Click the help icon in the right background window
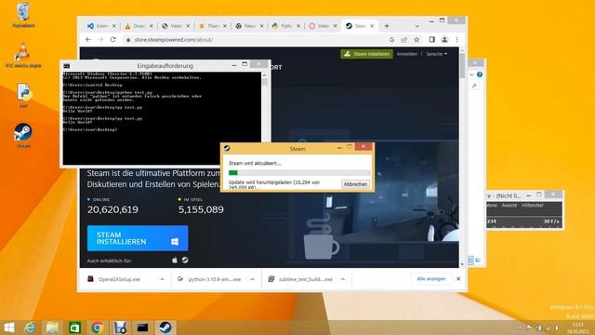Screen dimensions: 595x335 pos(480,74)
